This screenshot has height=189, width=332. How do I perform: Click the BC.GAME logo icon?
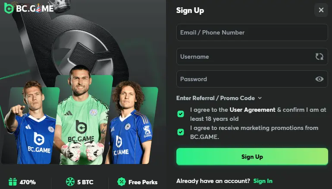pyautogui.click(x=9, y=8)
